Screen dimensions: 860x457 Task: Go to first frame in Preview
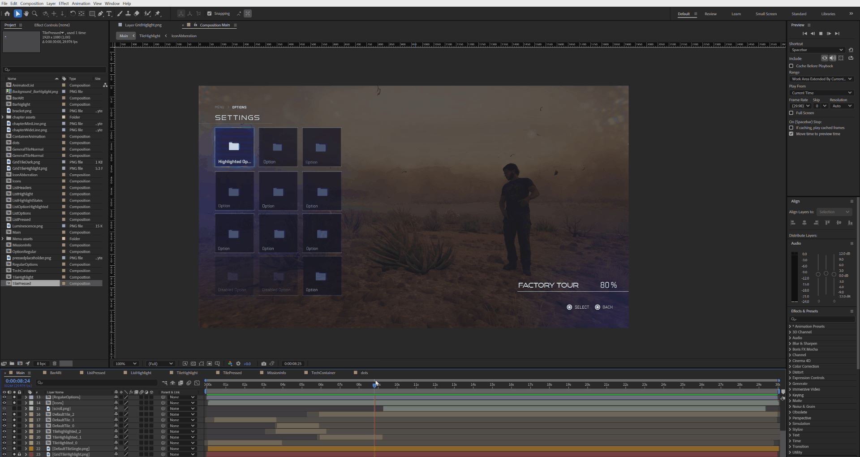[x=804, y=34]
